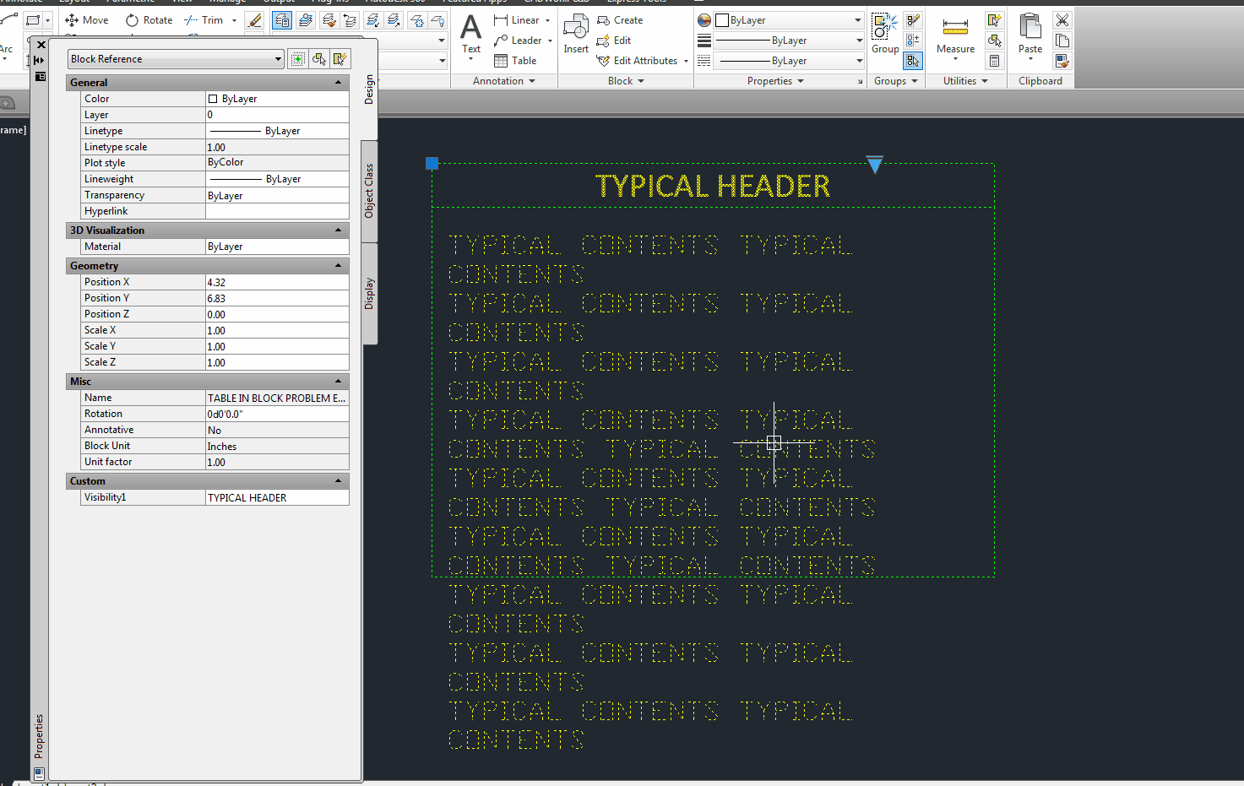Collapse the Geometry section in Properties palette
The height and width of the screenshot is (786, 1244).
pyautogui.click(x=338, y=265)
